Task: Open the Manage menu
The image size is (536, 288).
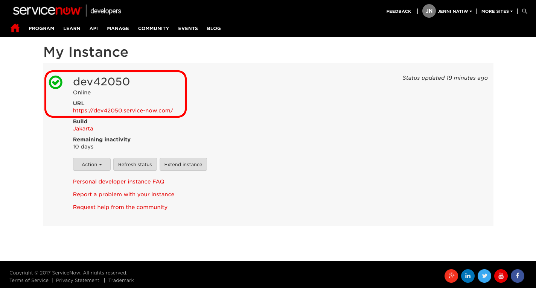Action: (x=118, y=28)
